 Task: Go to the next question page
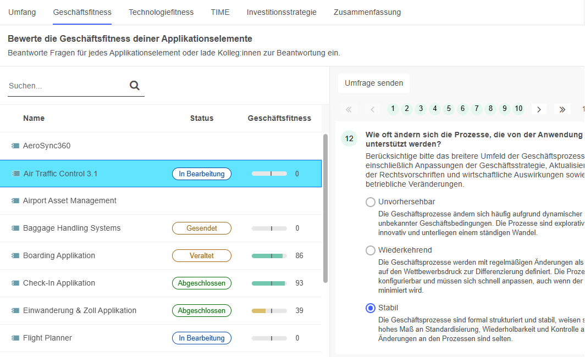coord(538,109)
